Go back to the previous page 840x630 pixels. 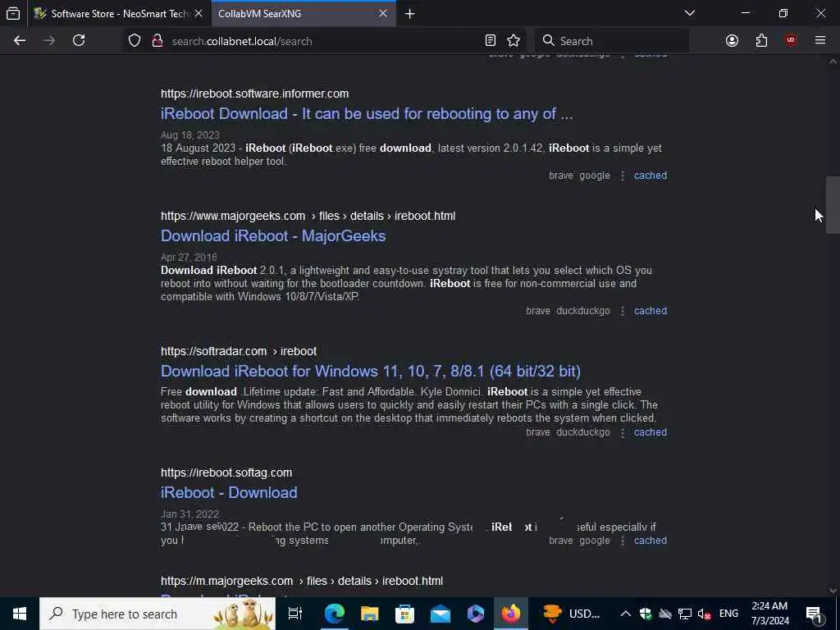pyautogui.click(x=20, y=41)
